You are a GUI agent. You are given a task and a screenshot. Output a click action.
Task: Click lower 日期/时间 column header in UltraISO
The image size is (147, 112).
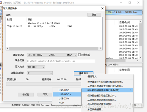pyautogui.click(x=129, y=70)
